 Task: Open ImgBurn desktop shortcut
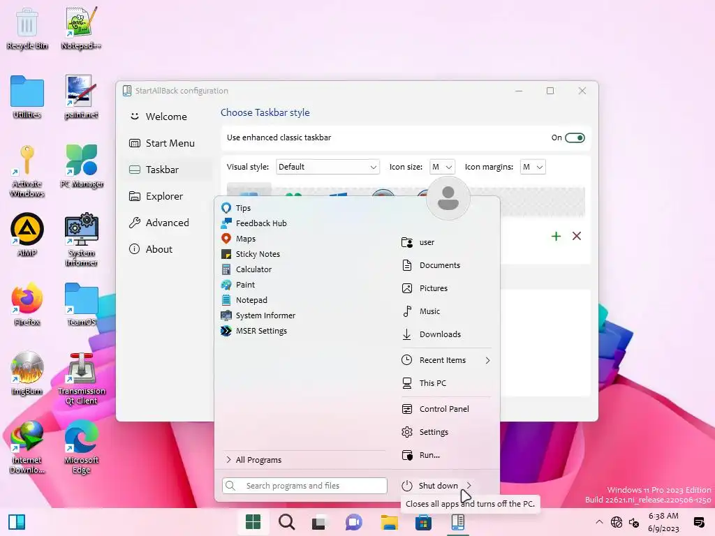[x=27, y=373]
